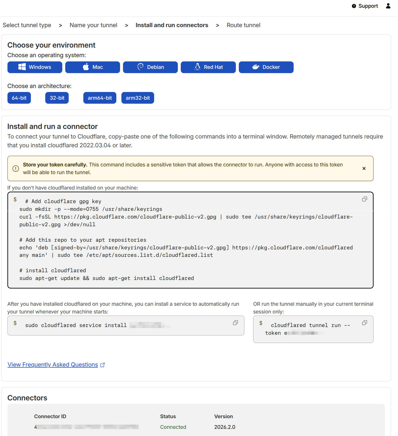Select the Red Hat environment

pyautogui.click(x=208, y=67)
